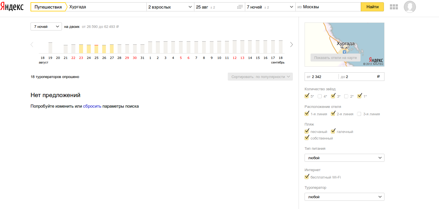439x209 pixels.
Task: Click ruble currency icon in price filter
Action: 378,77
